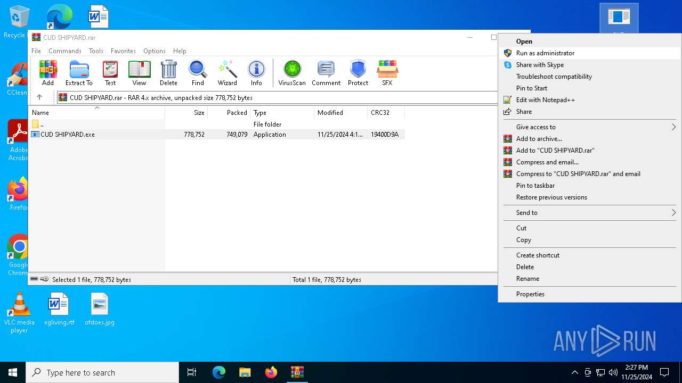Choose Properties in the context menu
Screen dimensions: 682x383
tap(590, 294)
